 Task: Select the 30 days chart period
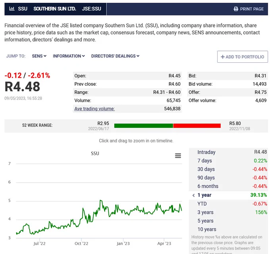[206, 169]
